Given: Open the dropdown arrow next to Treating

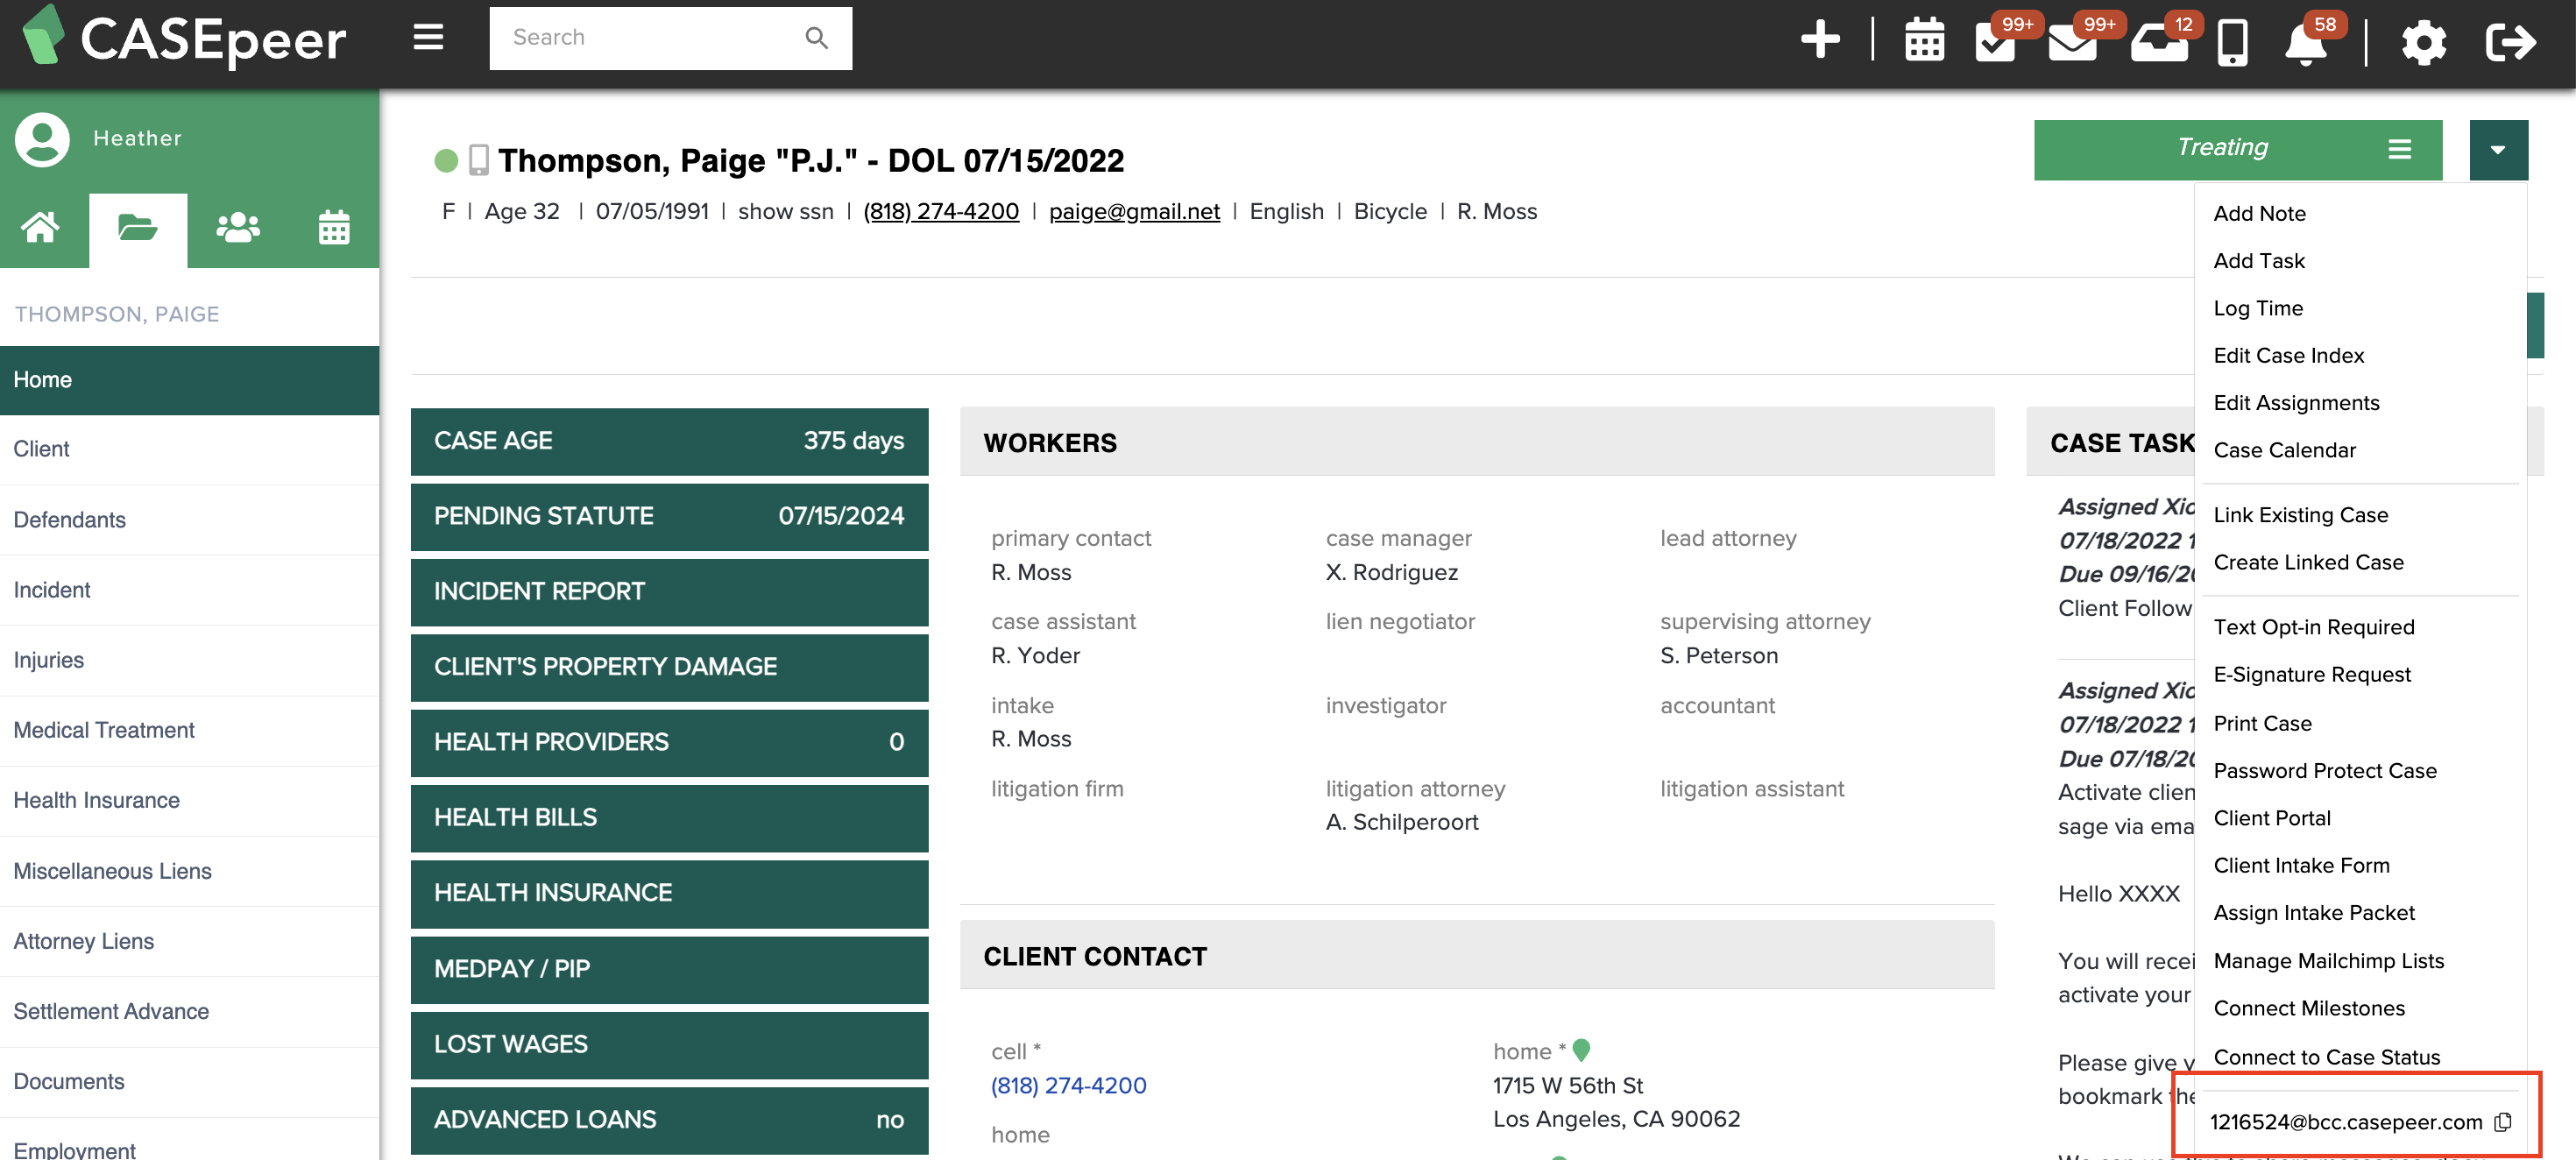Looking at the screenshot, I should [2499, 149].
